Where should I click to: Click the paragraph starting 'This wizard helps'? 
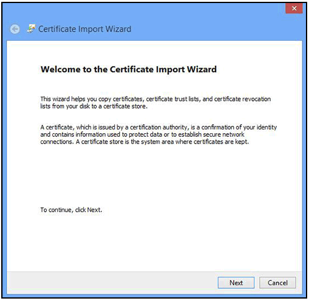point(155,103)
